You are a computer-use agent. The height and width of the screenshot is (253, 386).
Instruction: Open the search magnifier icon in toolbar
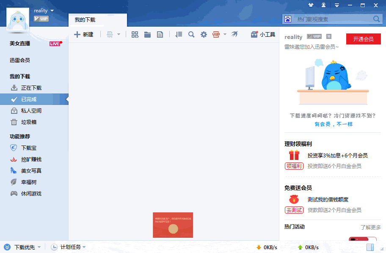(x=191, y=34)
